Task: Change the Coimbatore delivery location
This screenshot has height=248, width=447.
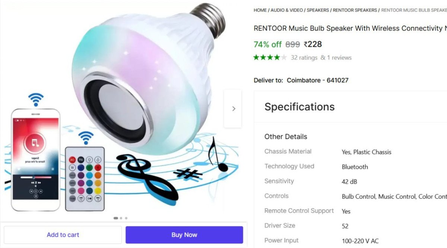Action: click(x=318, y=80)
